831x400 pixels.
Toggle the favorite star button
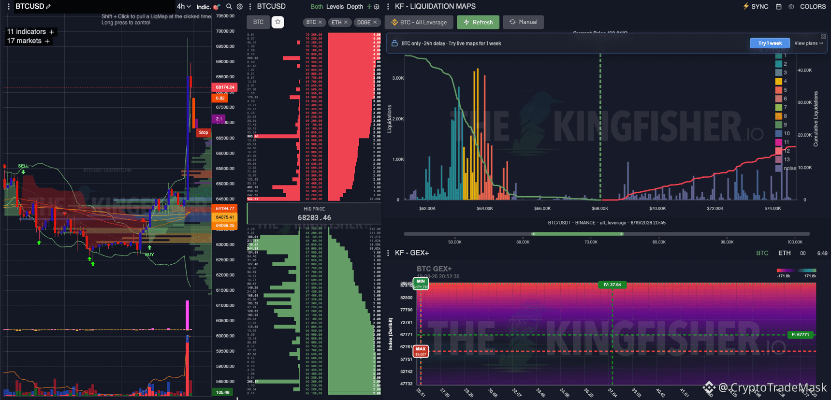coord(278,22)
